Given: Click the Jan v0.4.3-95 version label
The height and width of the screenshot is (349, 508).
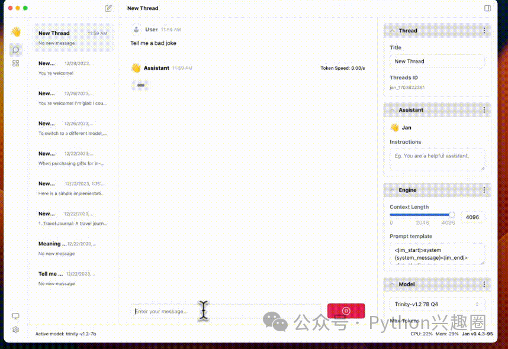Looking at the screenshot, I should pos(477,334).
